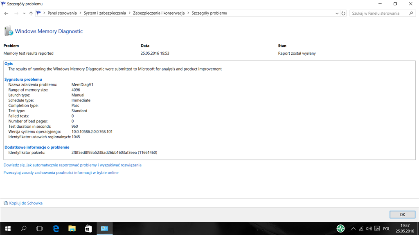Open recent locations dropdown arrow
This screenshot has width=419, height=235.
coord(24,13)
